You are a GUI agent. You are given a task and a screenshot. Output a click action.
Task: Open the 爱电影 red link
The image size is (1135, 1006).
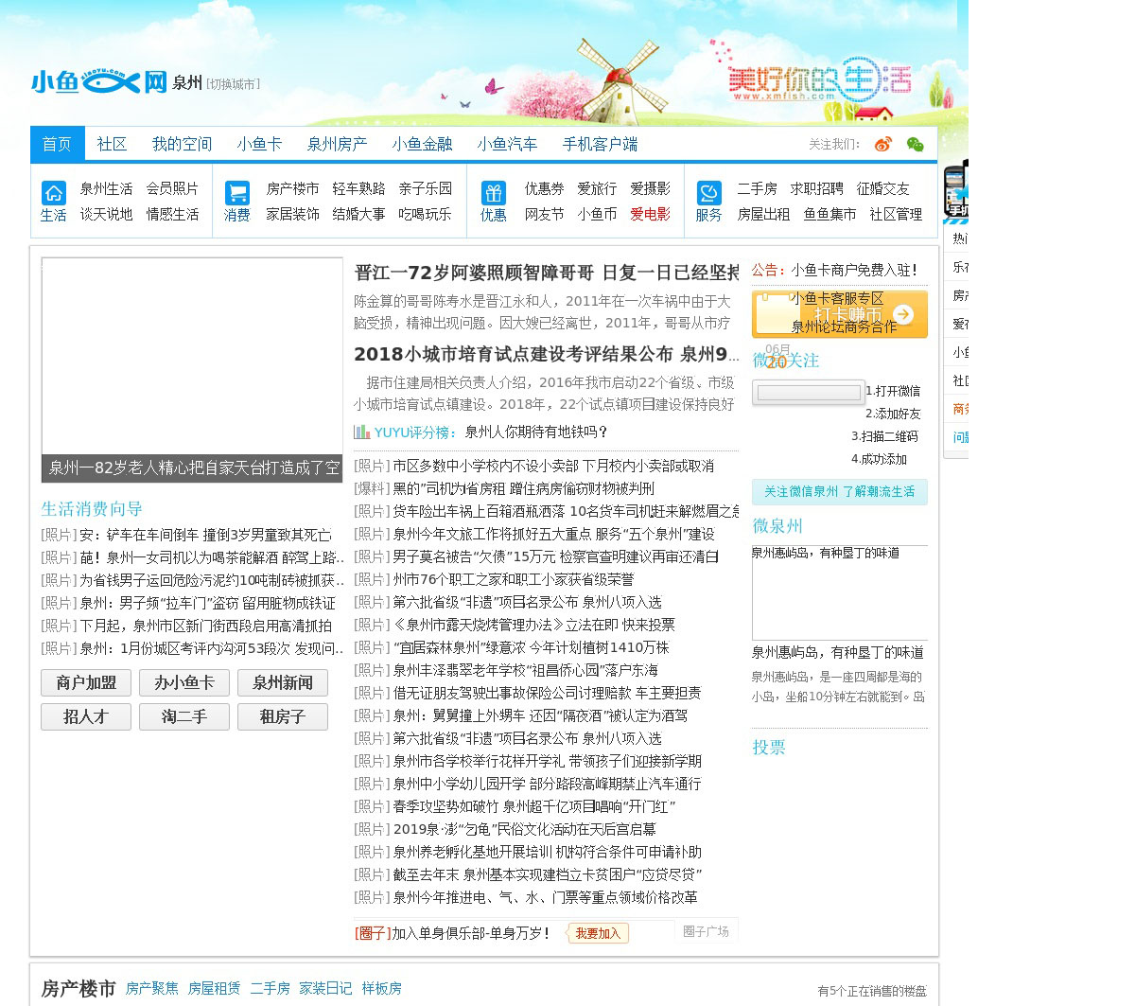(x=650, y=214)
